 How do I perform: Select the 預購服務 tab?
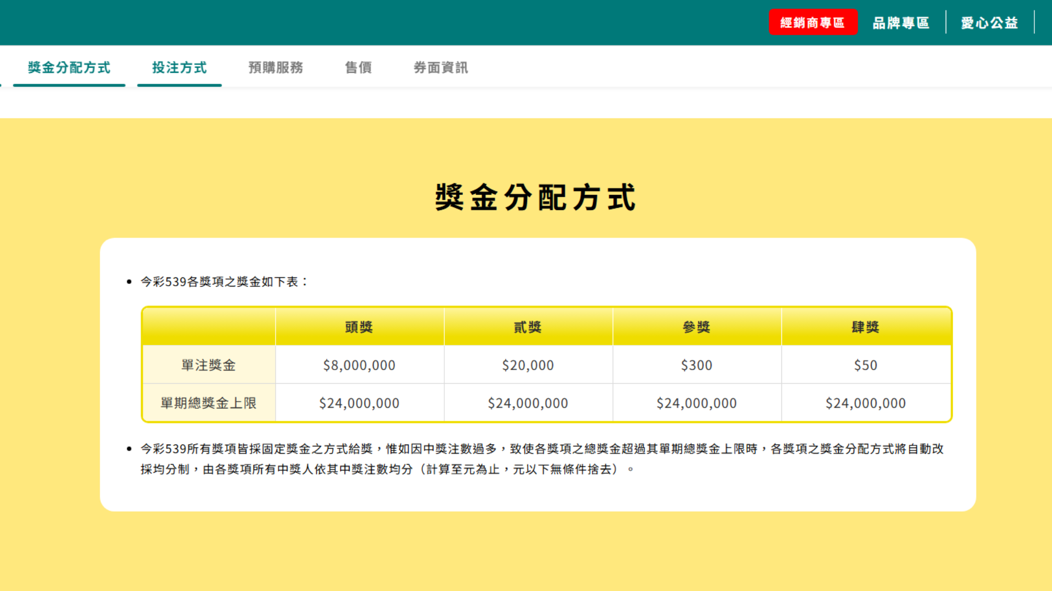coord(276,67)
